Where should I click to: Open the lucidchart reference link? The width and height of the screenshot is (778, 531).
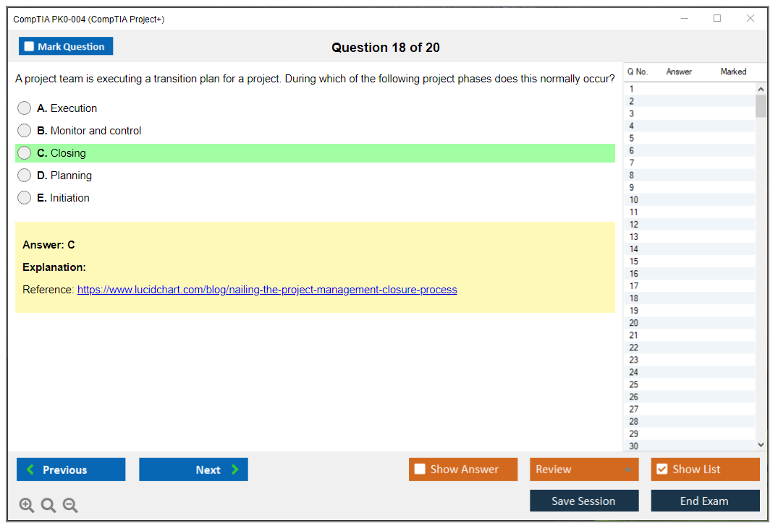(x=267, y=290)
